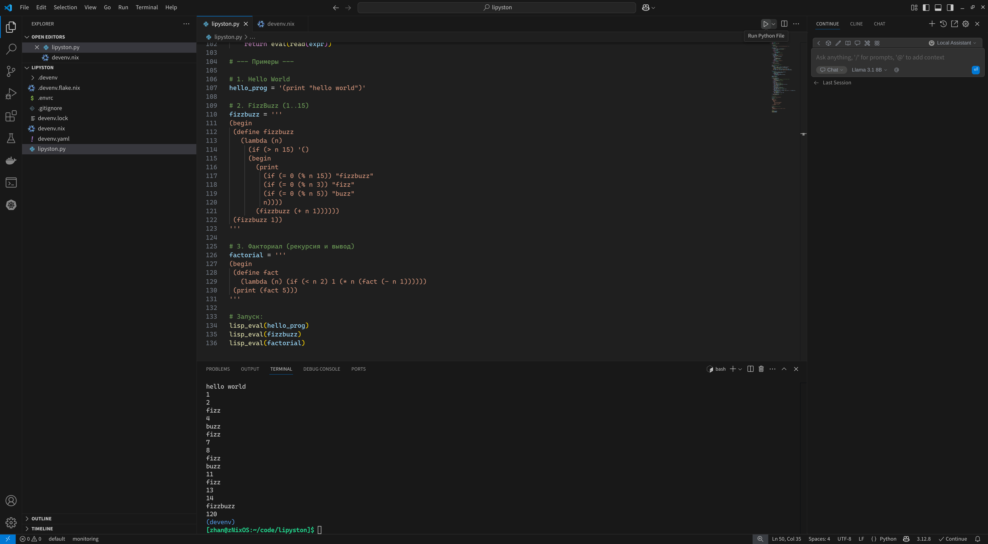Click the Run Python File button
This screenshot has width=988, height=544.
765,24
